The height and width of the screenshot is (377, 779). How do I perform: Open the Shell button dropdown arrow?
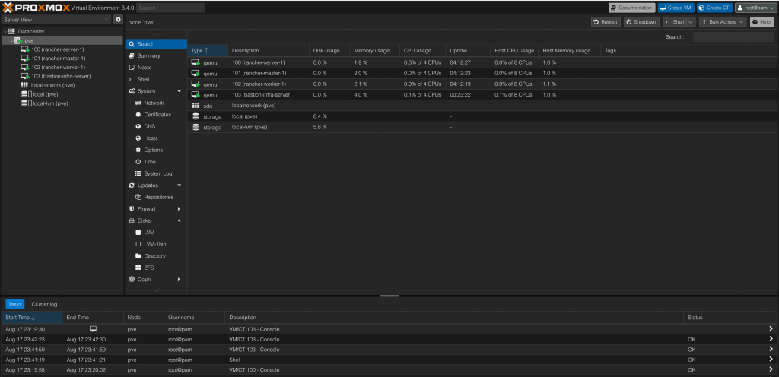click(691, 22)
